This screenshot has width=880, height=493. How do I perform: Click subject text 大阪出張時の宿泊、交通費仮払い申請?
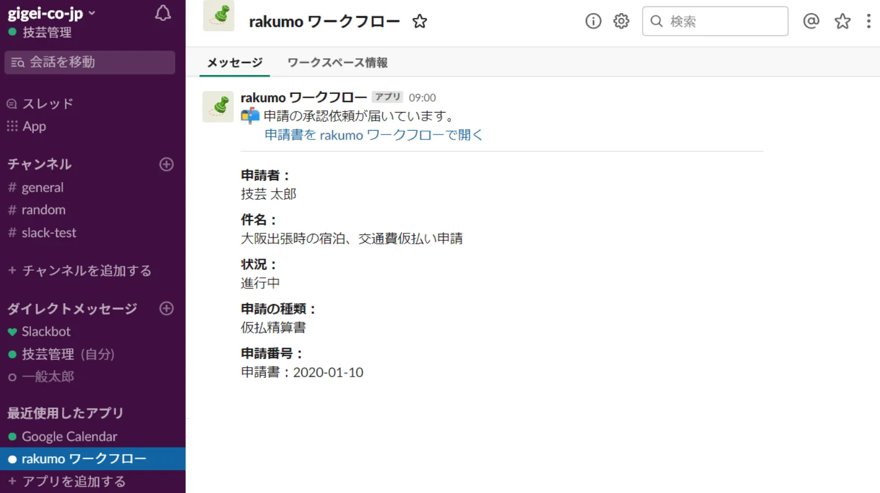pos(352,239)
